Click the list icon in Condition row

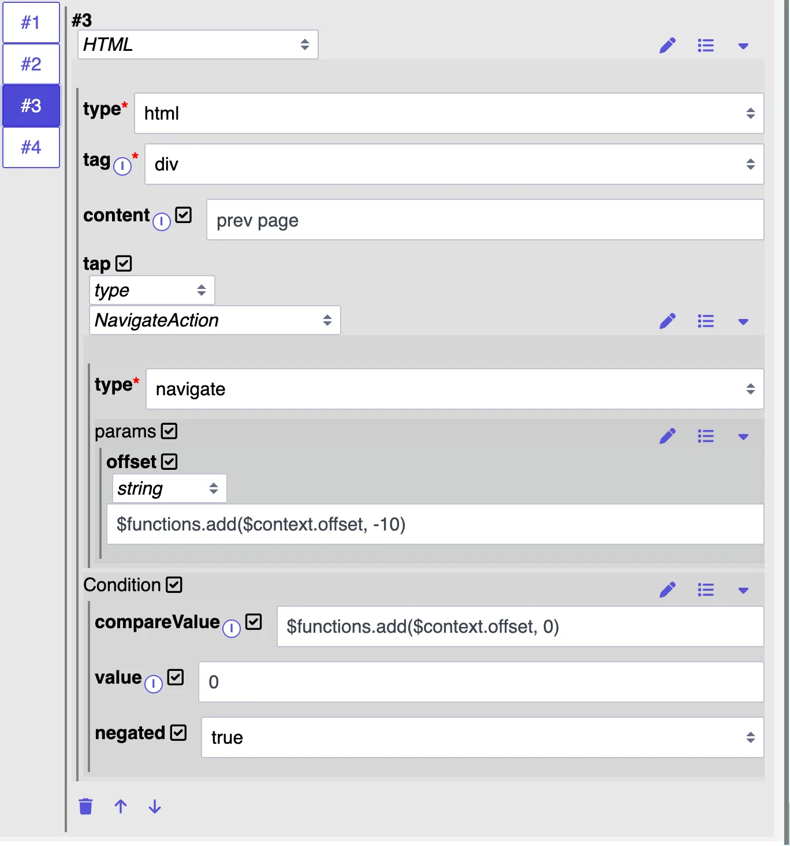click(706, 590)
